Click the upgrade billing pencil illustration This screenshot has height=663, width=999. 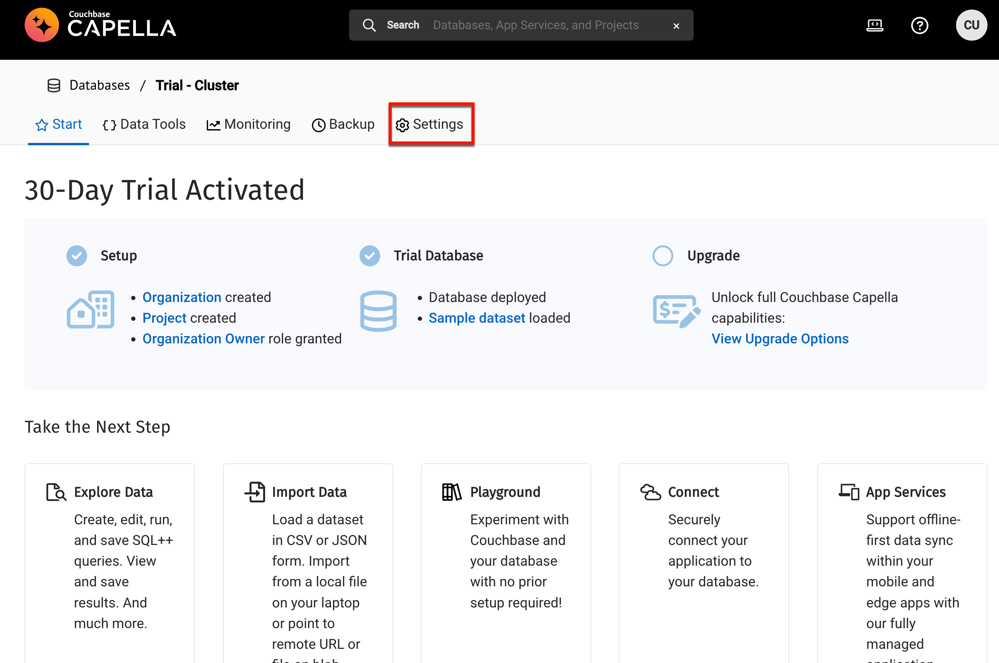[x=676, y=311]
